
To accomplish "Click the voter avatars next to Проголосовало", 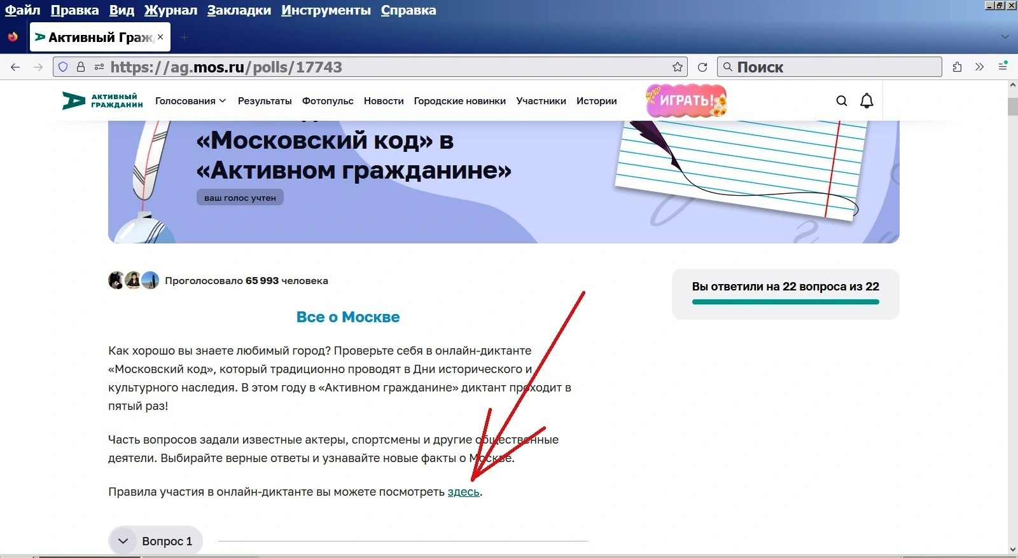I will 134,280.
